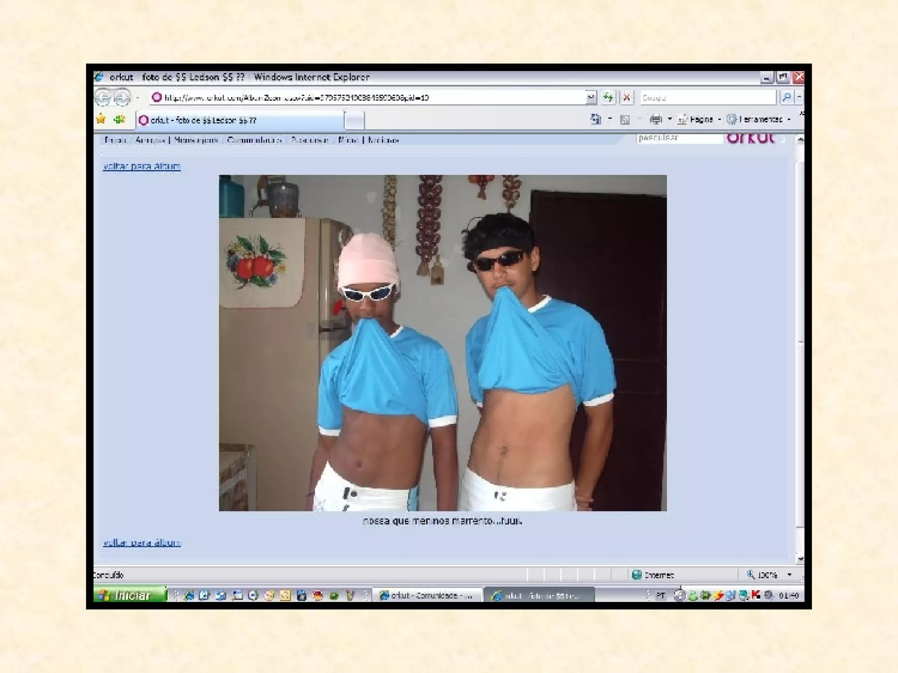Click the red Stop loading icon

(627, 97)
